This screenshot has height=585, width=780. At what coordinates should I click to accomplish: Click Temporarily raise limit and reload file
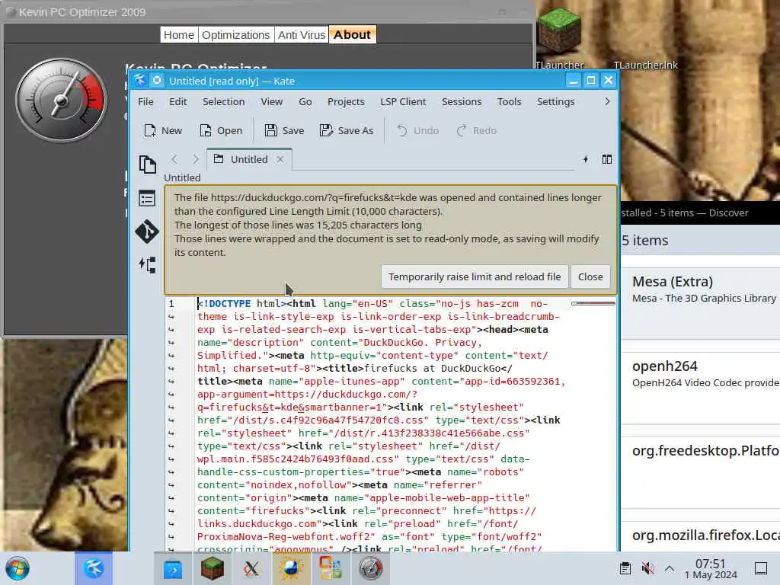click(x=475, y=277)
